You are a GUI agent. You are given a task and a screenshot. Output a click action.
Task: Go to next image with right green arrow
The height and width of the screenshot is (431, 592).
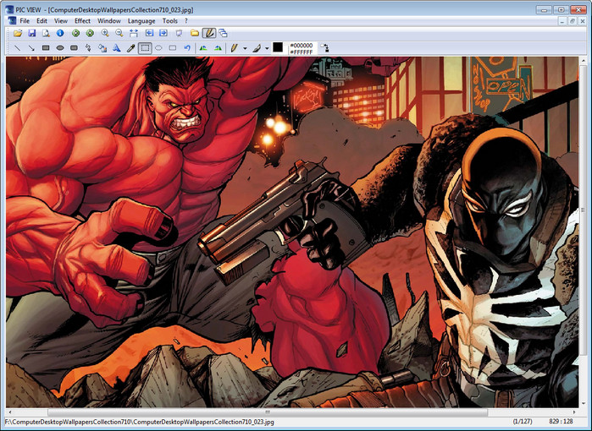coord(90,33)
